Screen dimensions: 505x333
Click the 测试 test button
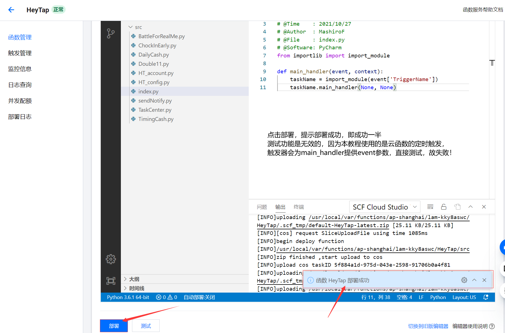click(x=146, y=326)
